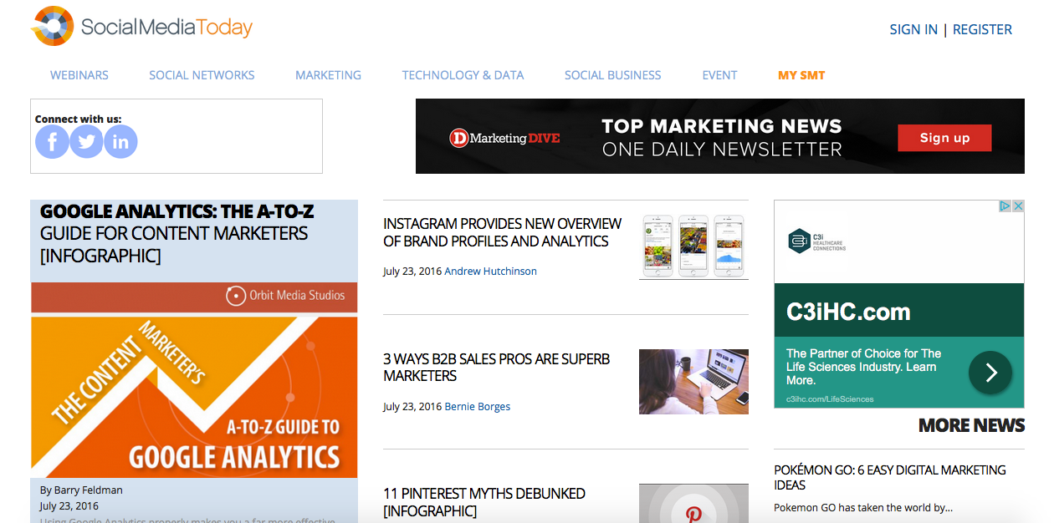
Task: Open the Facebook connect icon
Action: [52, 142]
